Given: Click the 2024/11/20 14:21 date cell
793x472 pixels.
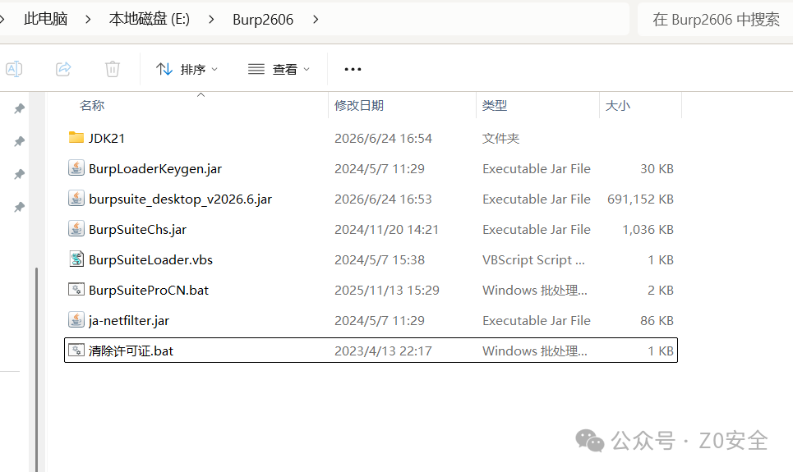Looking at the screenshot, I should pyautogui.click(x=386, y=229).
